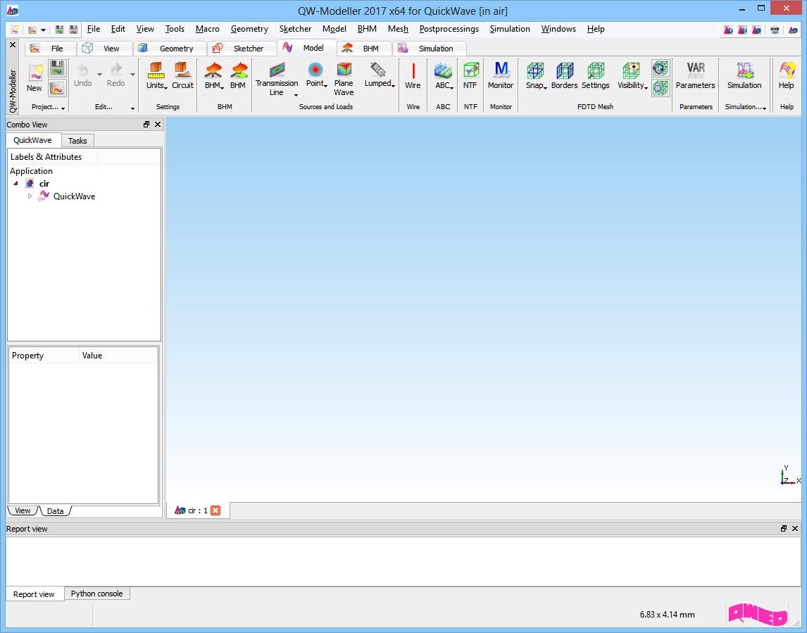Click lower mesh icon right of Visibility
This screenshot has width=807, height=633.
[660, 87]
